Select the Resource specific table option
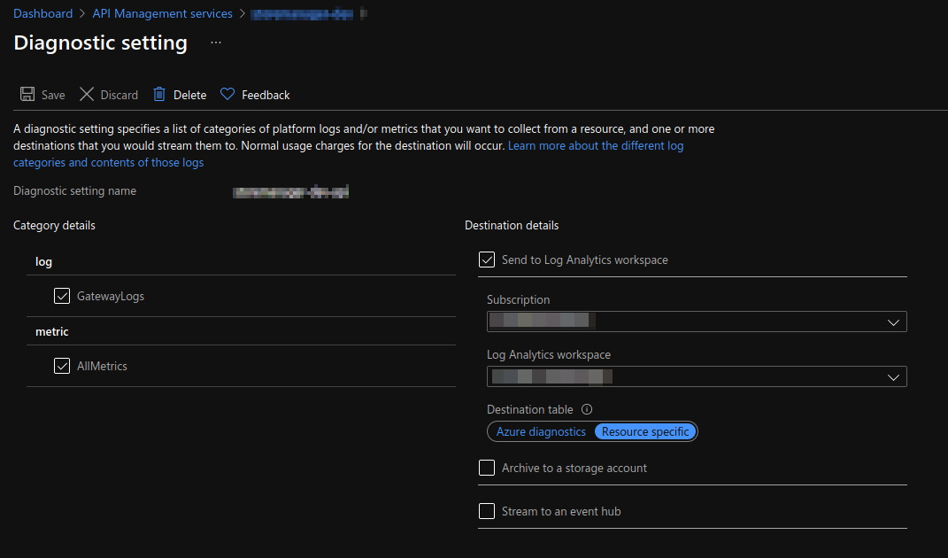 (x=645, y=431)
